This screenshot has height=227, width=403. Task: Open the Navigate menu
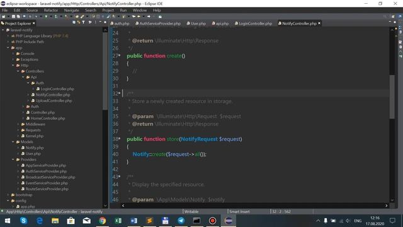(71, 10)
